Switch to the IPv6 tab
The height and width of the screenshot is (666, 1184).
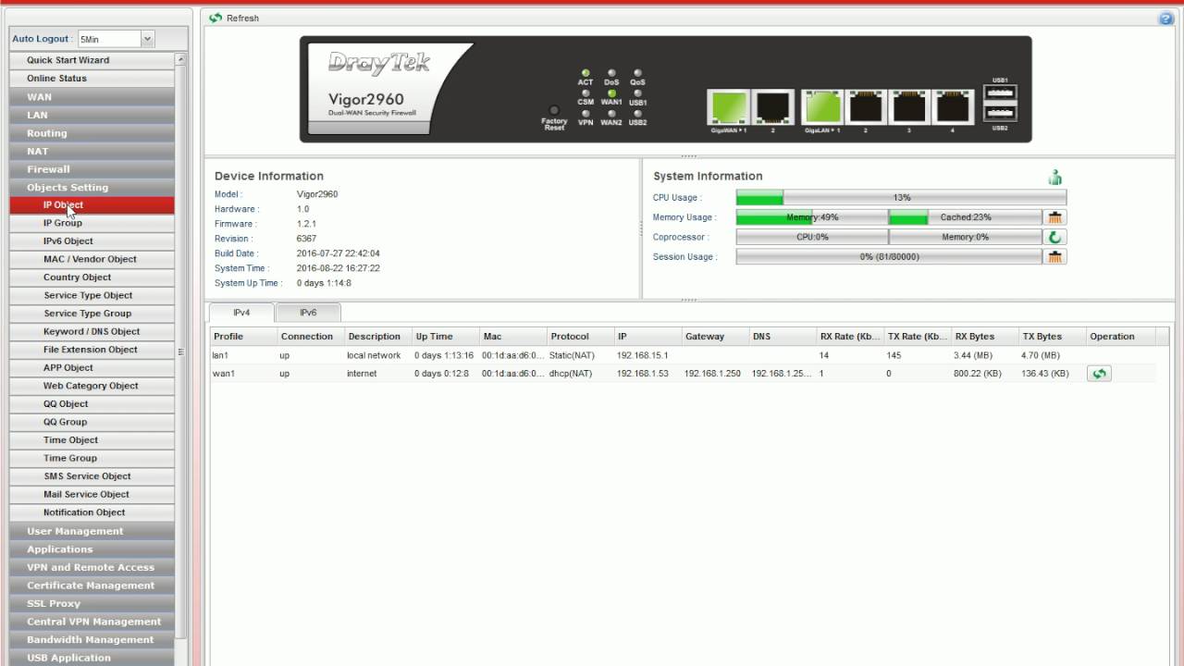click(308, 313)
